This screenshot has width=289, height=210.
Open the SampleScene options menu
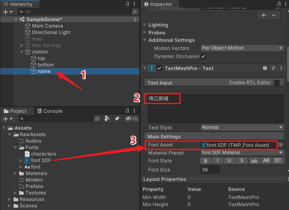coord(135,19)
